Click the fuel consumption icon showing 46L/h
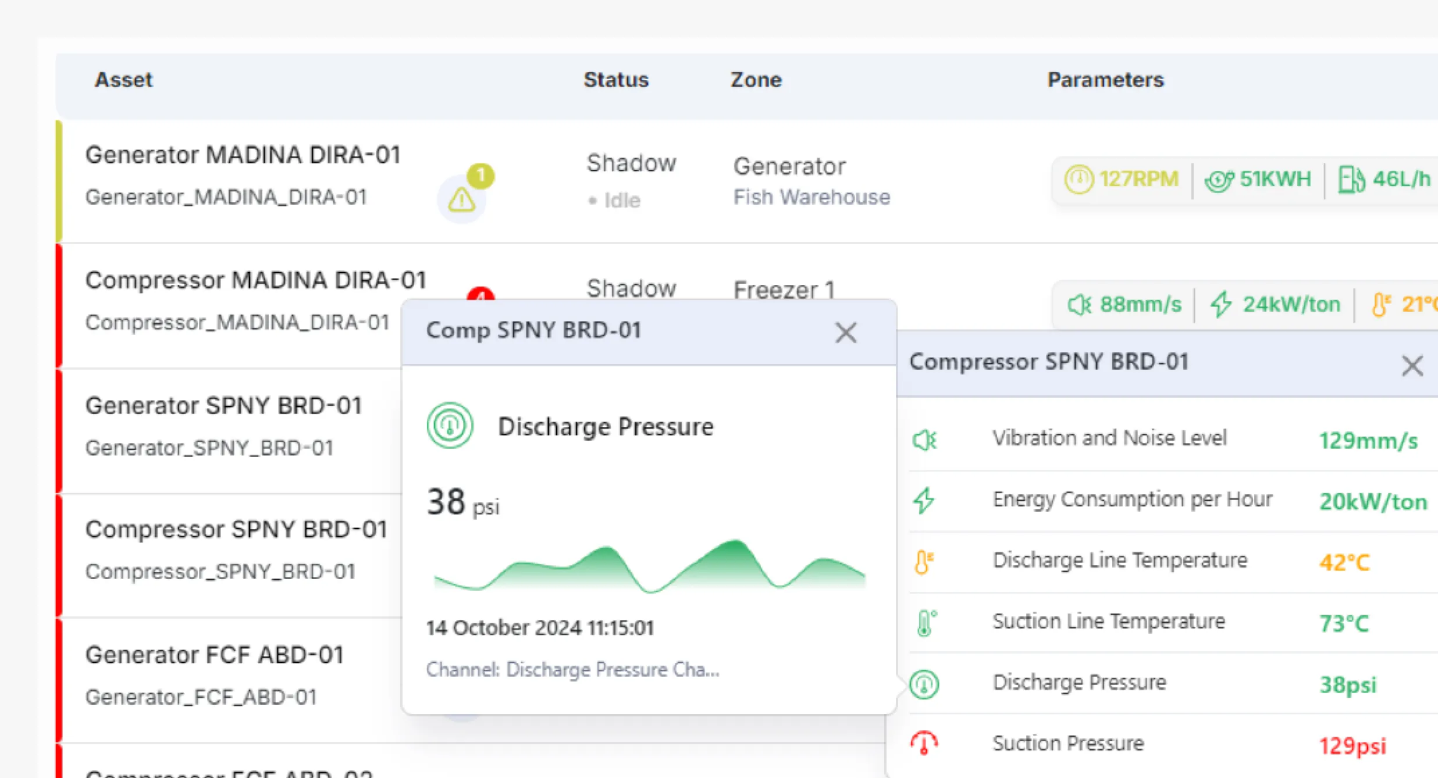 tap(1350, 180)
